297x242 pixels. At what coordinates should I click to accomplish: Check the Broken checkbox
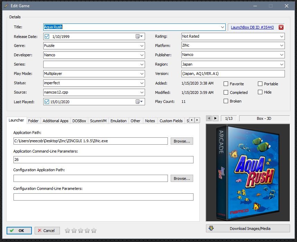[x=226, y=101]
